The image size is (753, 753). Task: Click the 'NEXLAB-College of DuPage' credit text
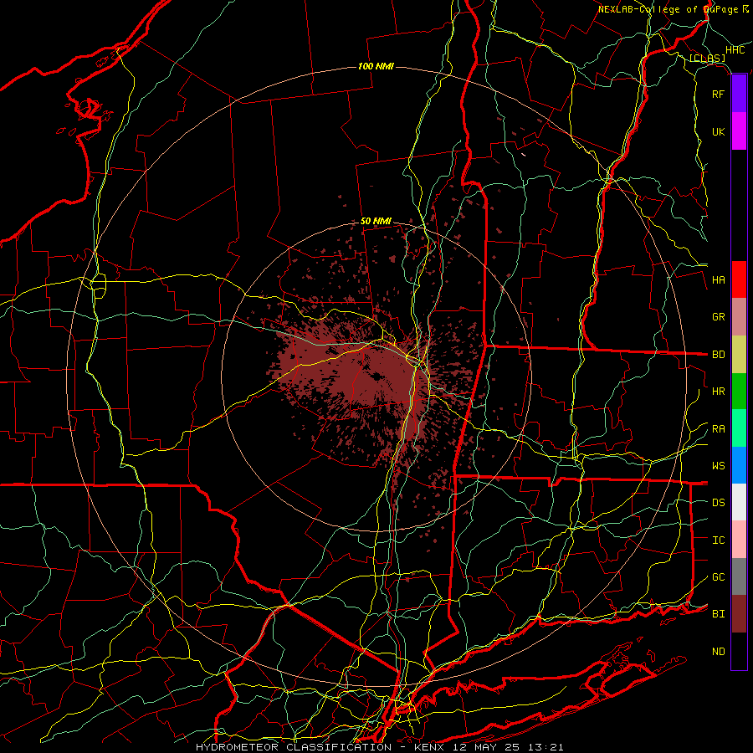(x=668, y=9)
